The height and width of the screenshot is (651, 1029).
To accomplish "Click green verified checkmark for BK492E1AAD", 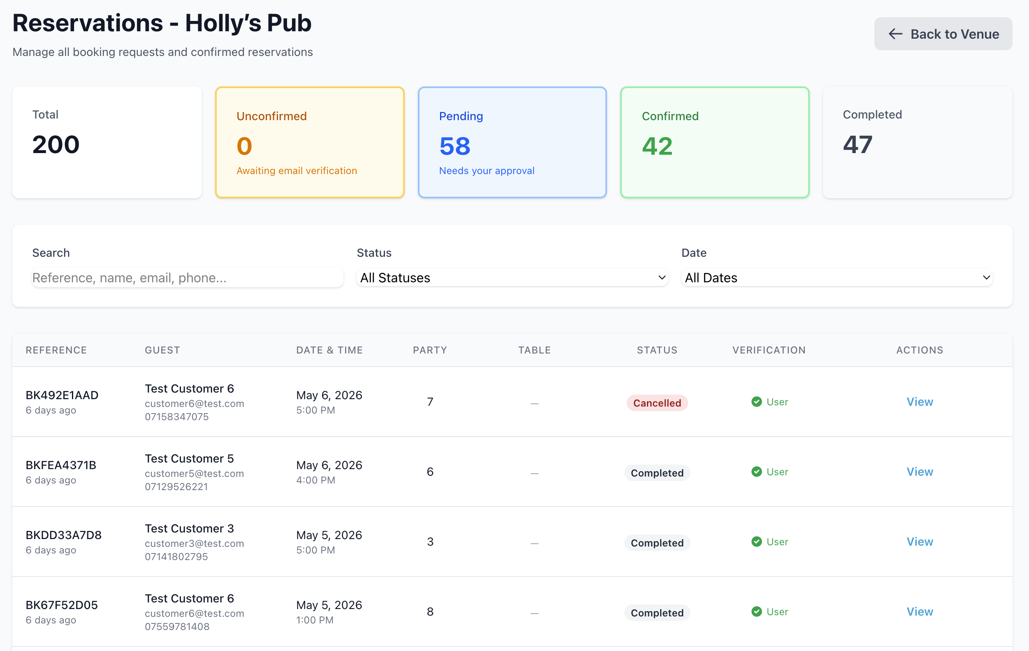I will pos(756,402).
